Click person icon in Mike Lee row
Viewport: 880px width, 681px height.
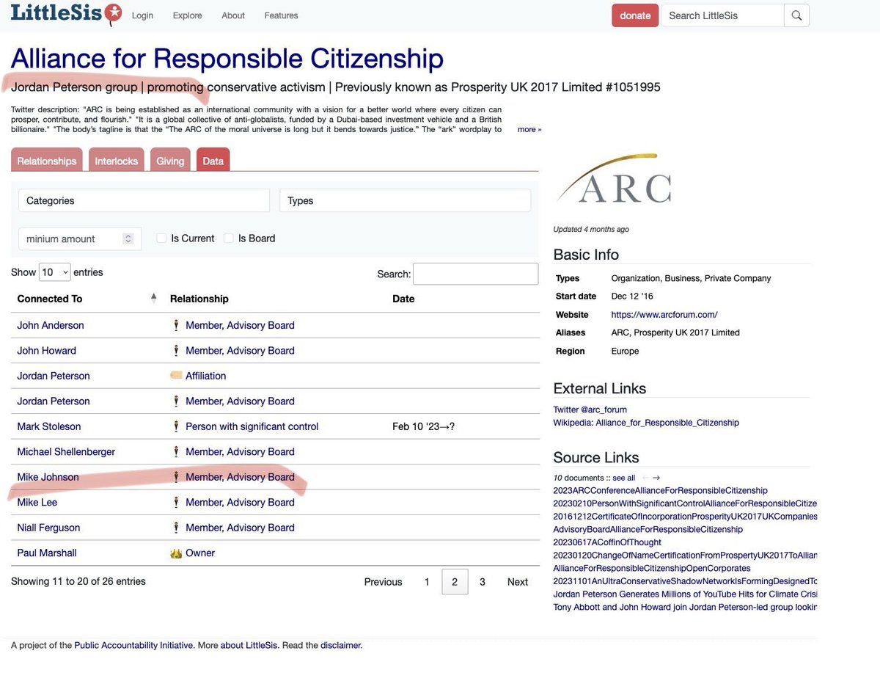176,503
